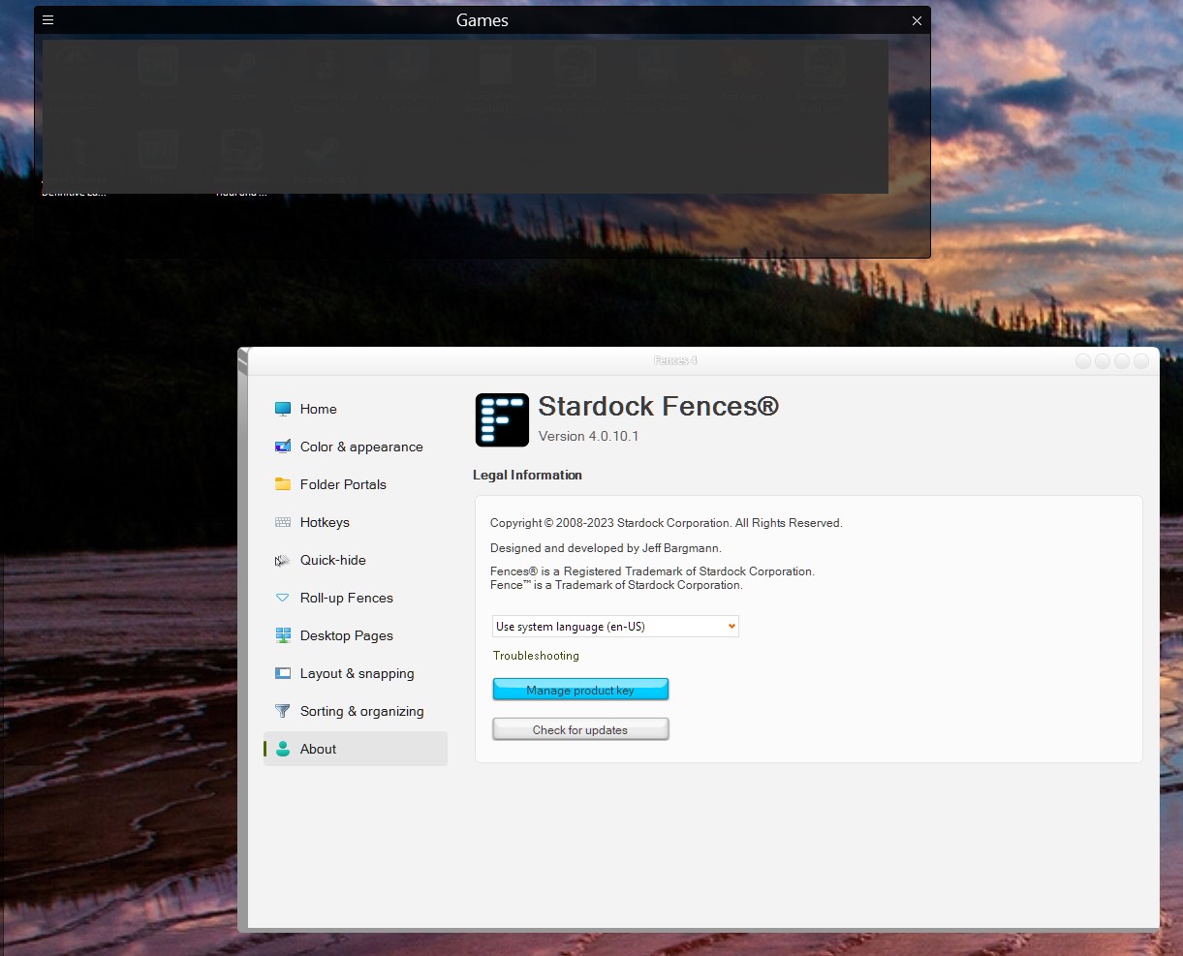Click the Legal Information heading
This screenshot has width=1183, height=956.
(x=527, y=475)
